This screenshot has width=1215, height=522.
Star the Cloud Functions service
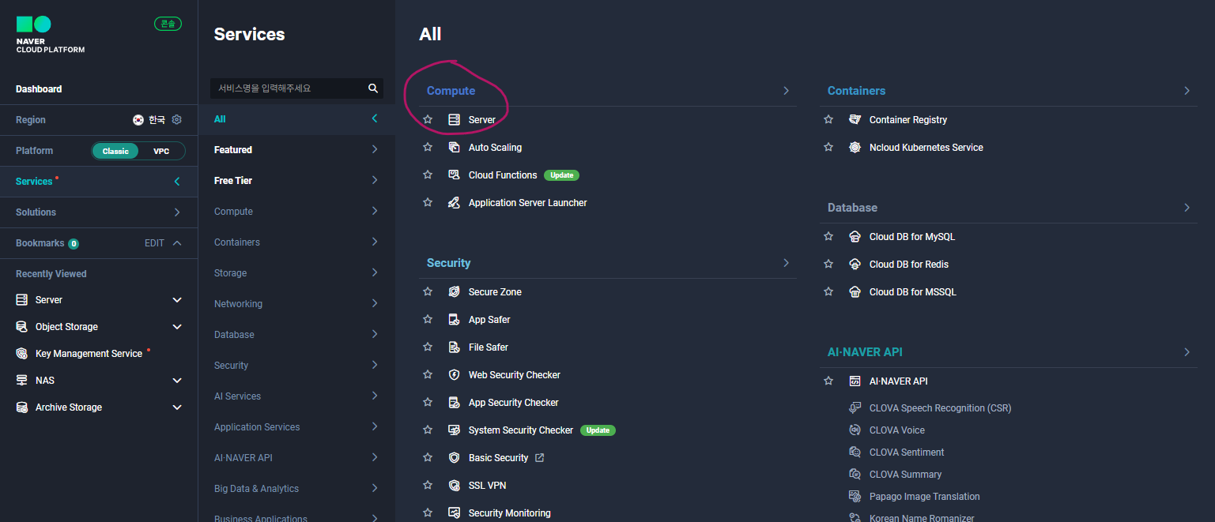click(428, 175)
